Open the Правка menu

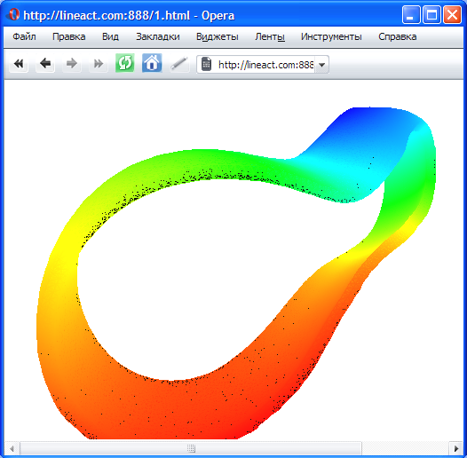coord(68,37)
